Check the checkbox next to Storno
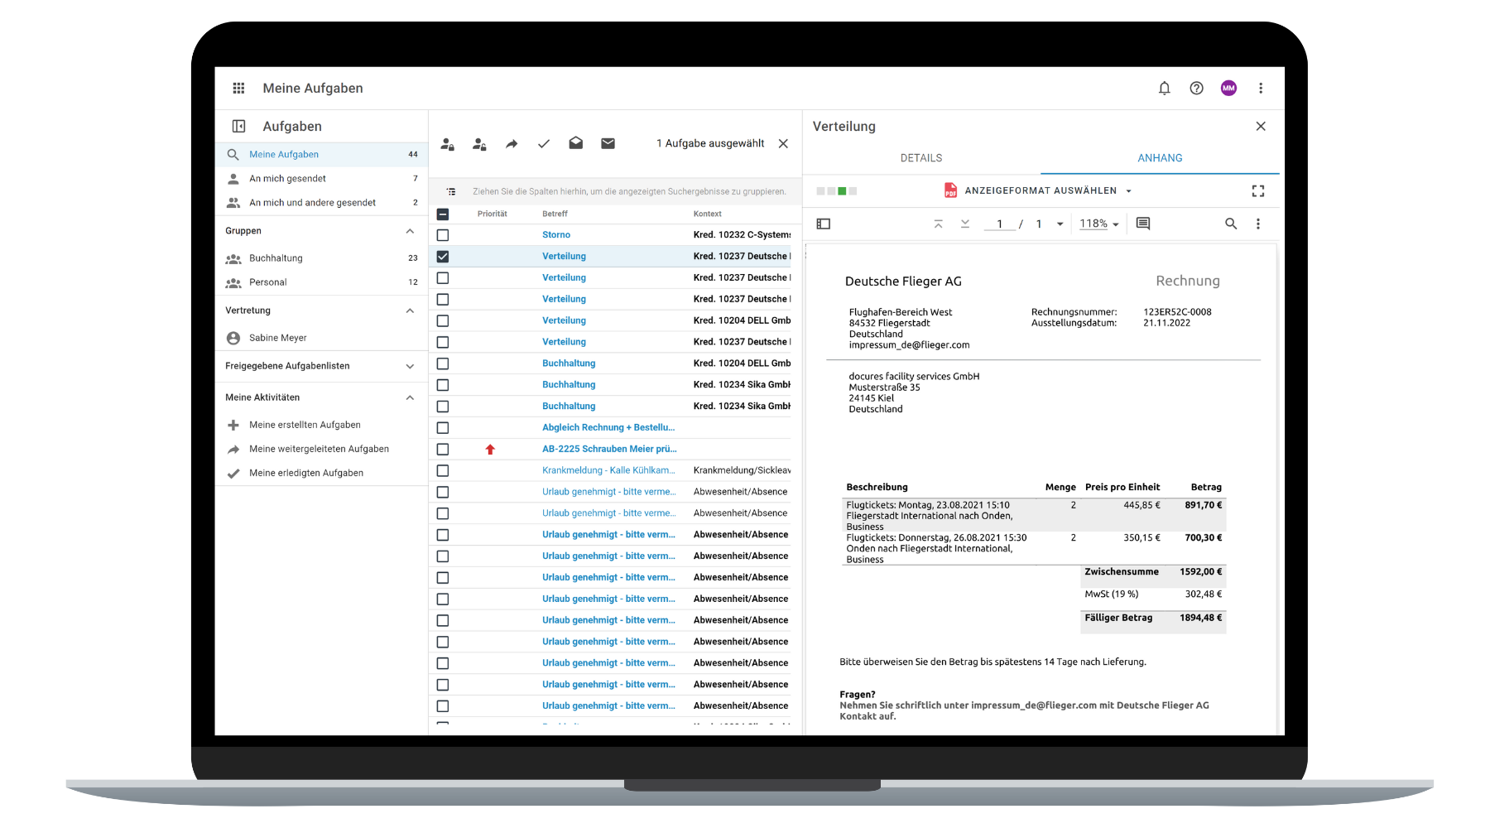This screenshot has height=828, width=1490. click(x=443, y=234)
